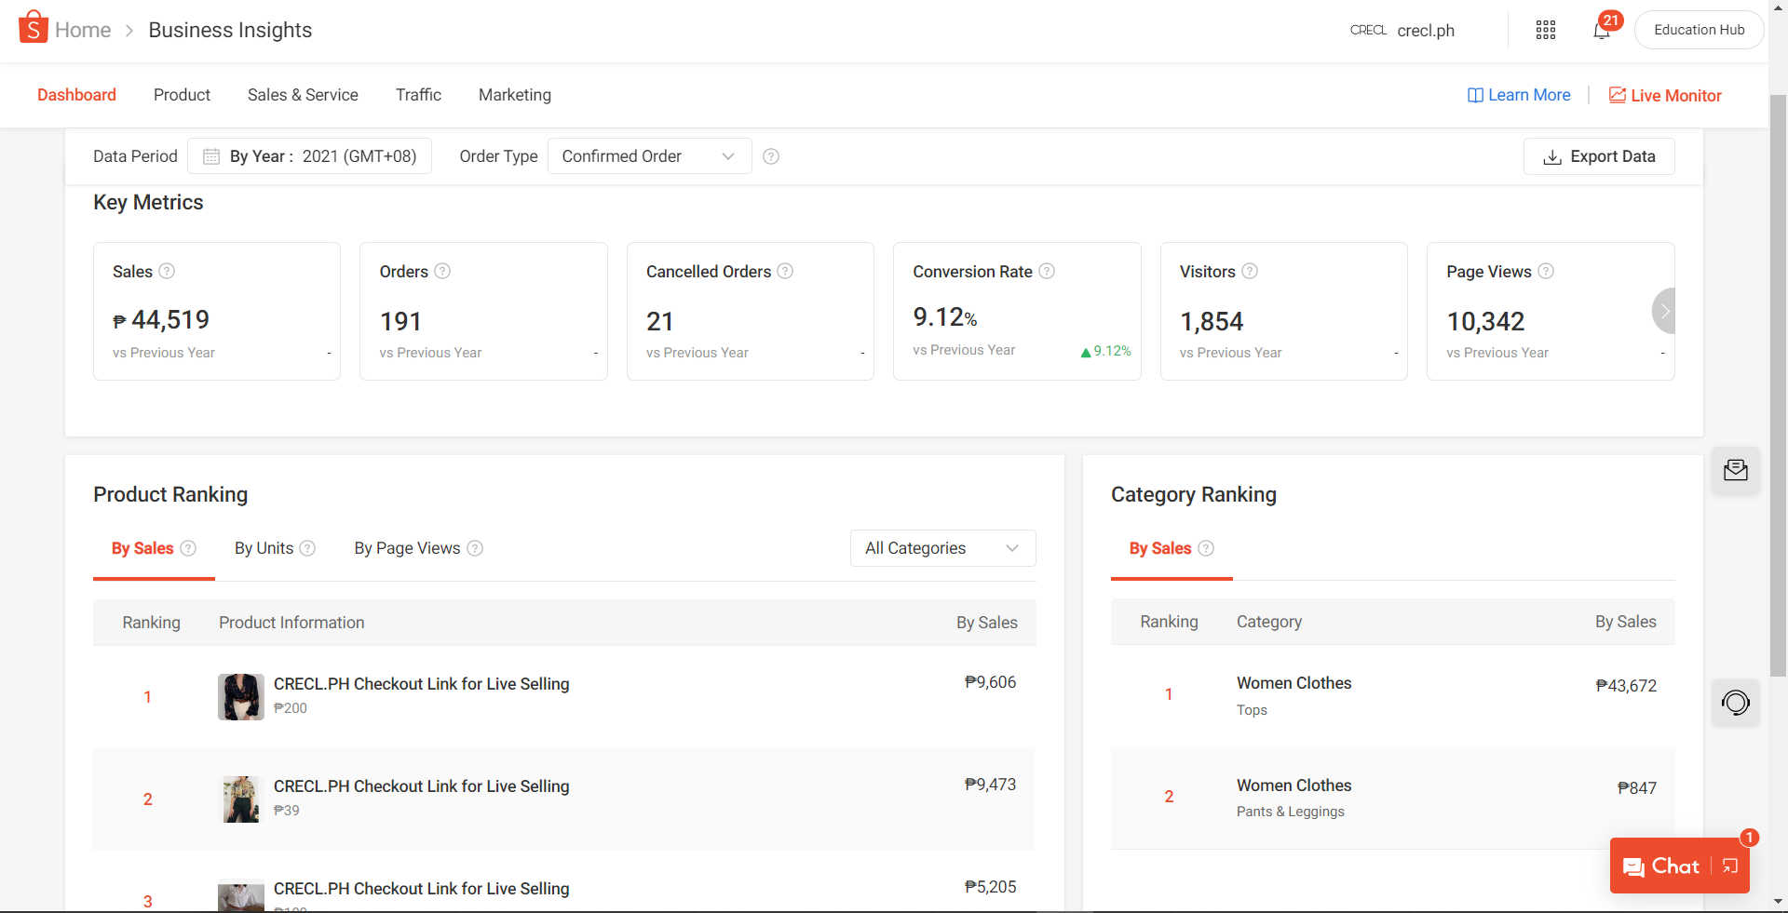Open the Live Monitor link
Viewport: 1788px width, 913px height.
(x=1665, y=95)
